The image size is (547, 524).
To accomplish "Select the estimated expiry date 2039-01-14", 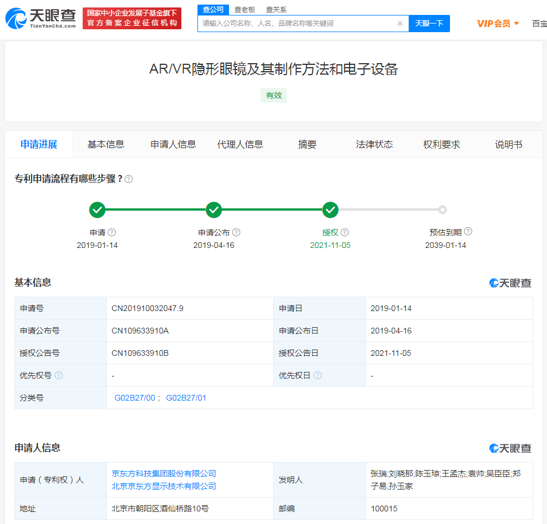I will 445,245.
